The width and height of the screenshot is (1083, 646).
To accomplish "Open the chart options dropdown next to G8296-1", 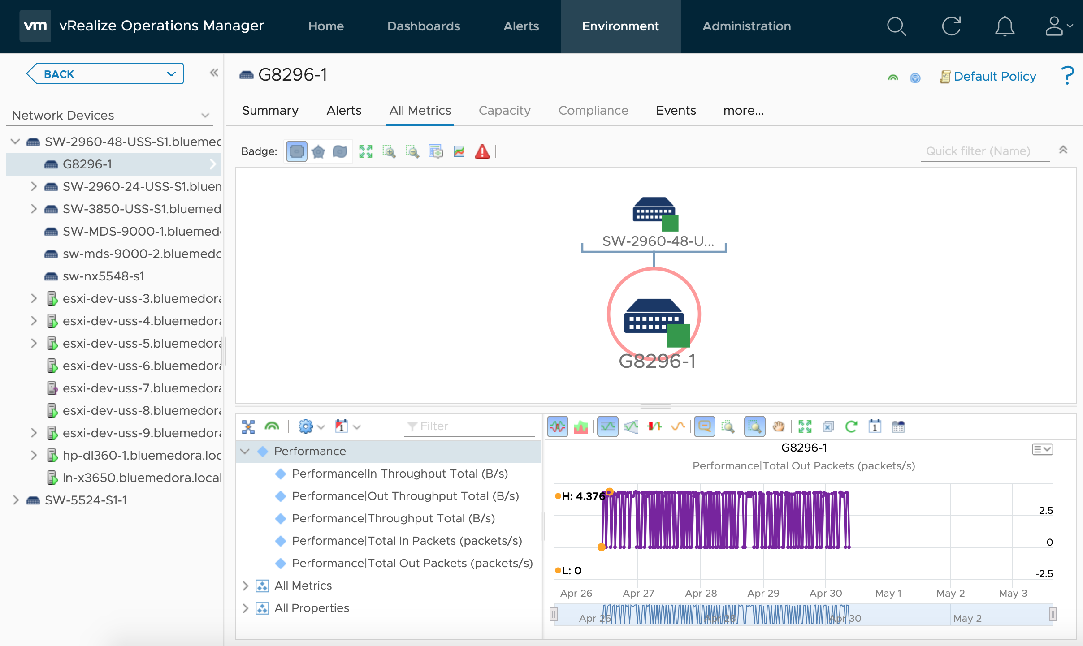I will click(x=1042, y=449).
